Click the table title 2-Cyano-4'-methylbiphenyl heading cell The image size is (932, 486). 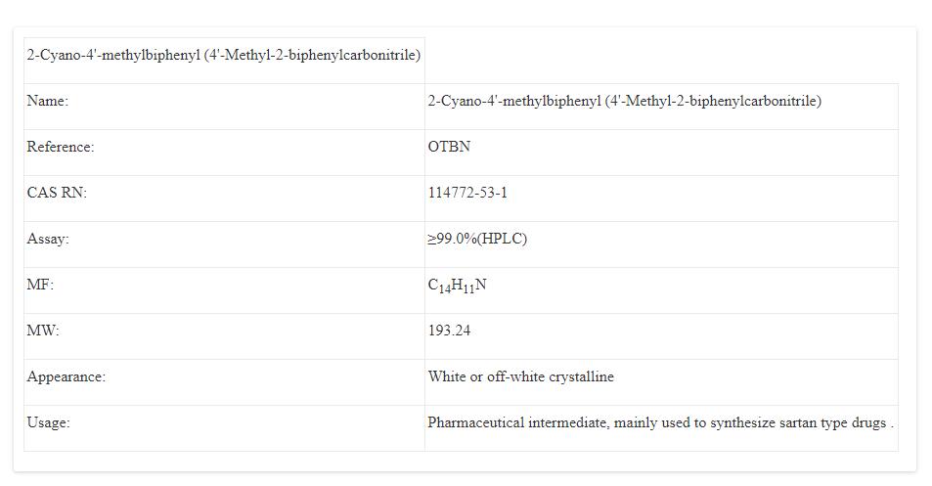[223, 55]
